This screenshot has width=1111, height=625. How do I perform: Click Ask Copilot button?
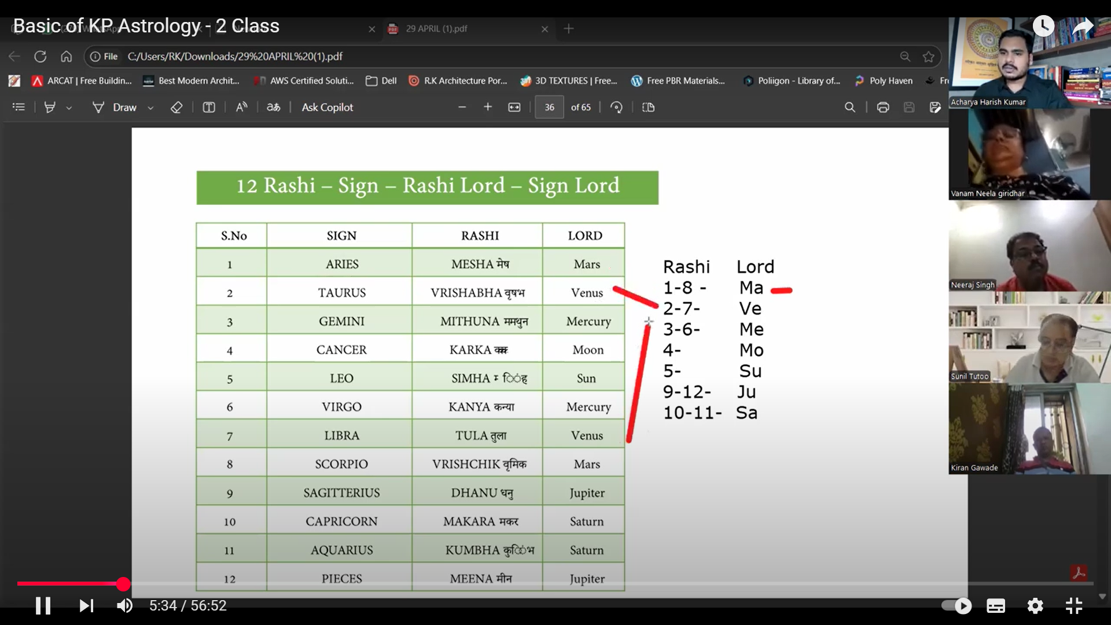point(328,107)
